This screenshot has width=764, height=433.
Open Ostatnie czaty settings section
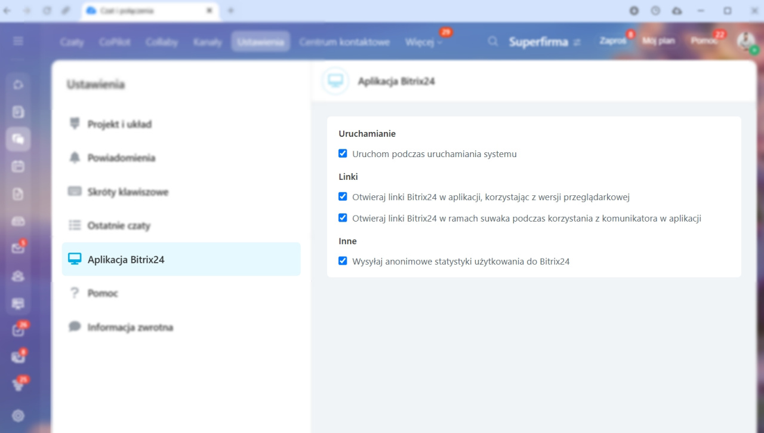click(181, 226)
